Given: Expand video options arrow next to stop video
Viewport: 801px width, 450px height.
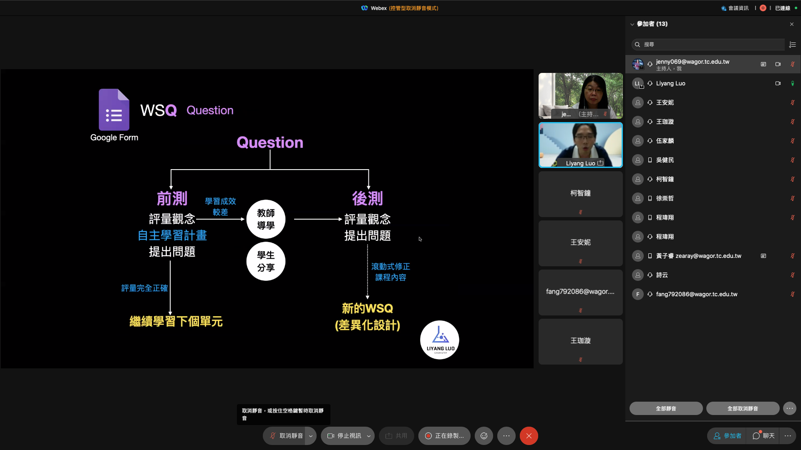Looking at the screenshot, I should (x=369, y=436).
